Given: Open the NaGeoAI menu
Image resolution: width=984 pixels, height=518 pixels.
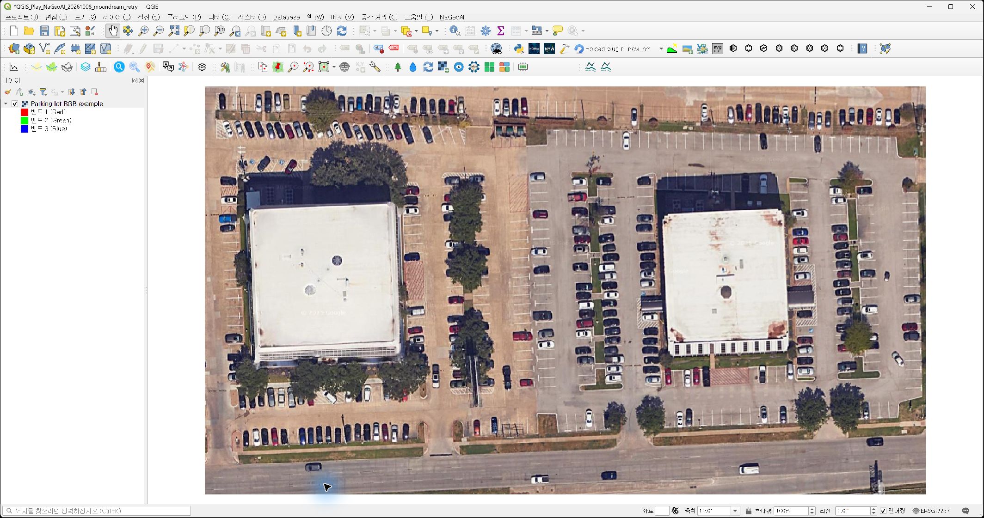Looking at the screenshot, I should (x=452, y=17).
